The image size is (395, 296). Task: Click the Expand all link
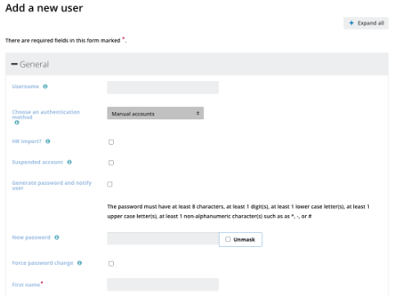[x=366, y=23]
